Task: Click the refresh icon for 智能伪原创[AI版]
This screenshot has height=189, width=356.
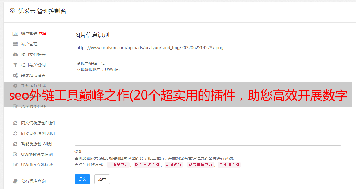Action: [15, 144]
